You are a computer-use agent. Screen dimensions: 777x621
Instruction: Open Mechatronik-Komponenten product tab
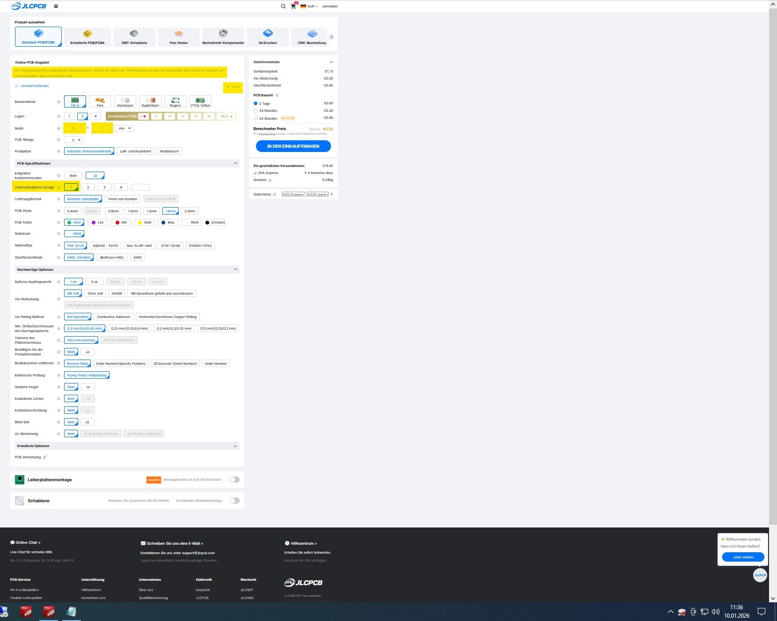(x=223, y=36)
